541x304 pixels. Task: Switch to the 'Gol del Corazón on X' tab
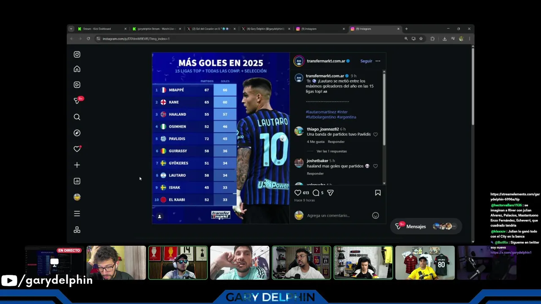tap(210, 29)
